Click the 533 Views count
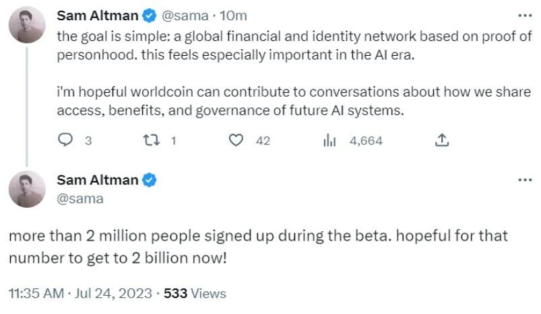541x314 pixels. point(196,293)
